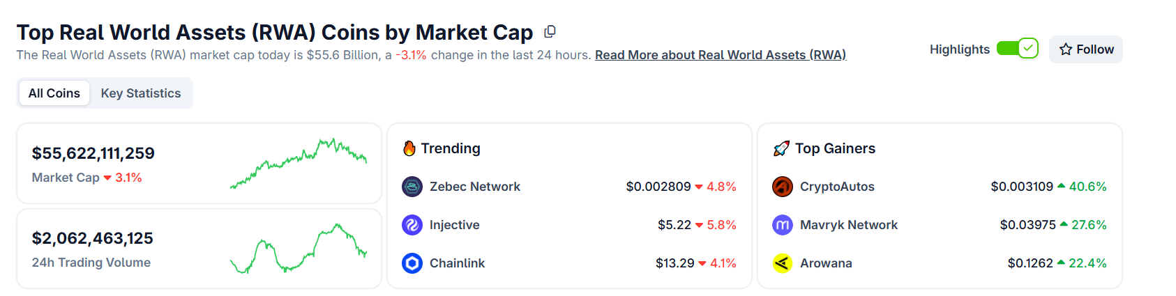The width and height of the screenshot is (1176, 296).
Task: Open the Mavryk Network coin name link
Action: tap(849, 225)
